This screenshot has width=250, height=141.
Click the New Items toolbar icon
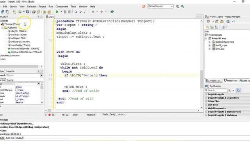point(14,12)
